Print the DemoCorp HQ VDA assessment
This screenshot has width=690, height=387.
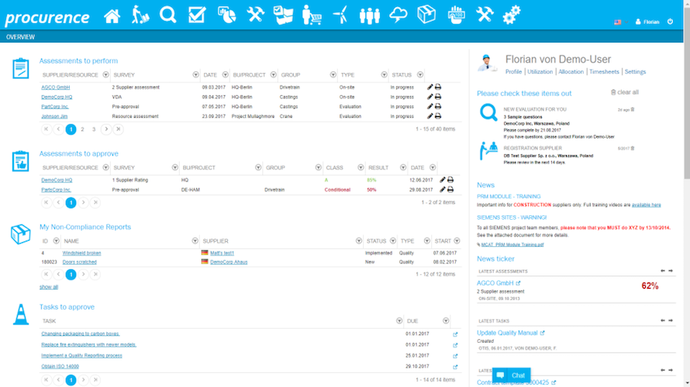[438, 97]
